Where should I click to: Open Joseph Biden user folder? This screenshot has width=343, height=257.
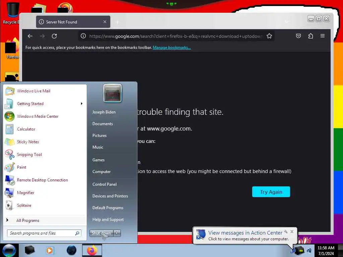104,112
